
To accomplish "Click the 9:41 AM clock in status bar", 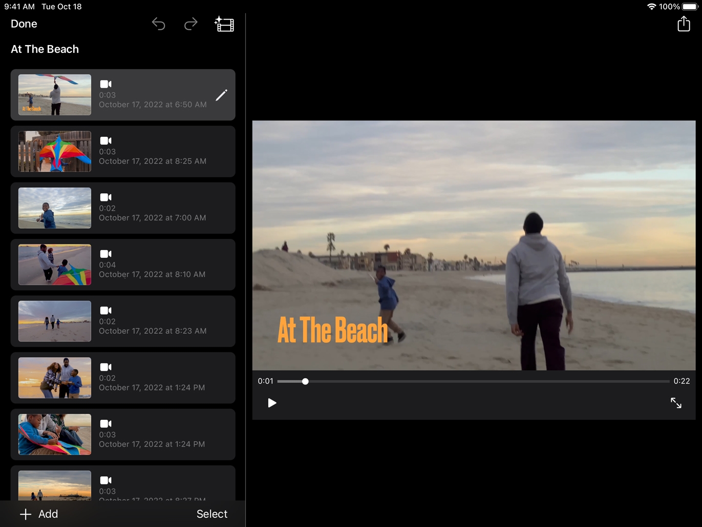I will tap(19, 7).
